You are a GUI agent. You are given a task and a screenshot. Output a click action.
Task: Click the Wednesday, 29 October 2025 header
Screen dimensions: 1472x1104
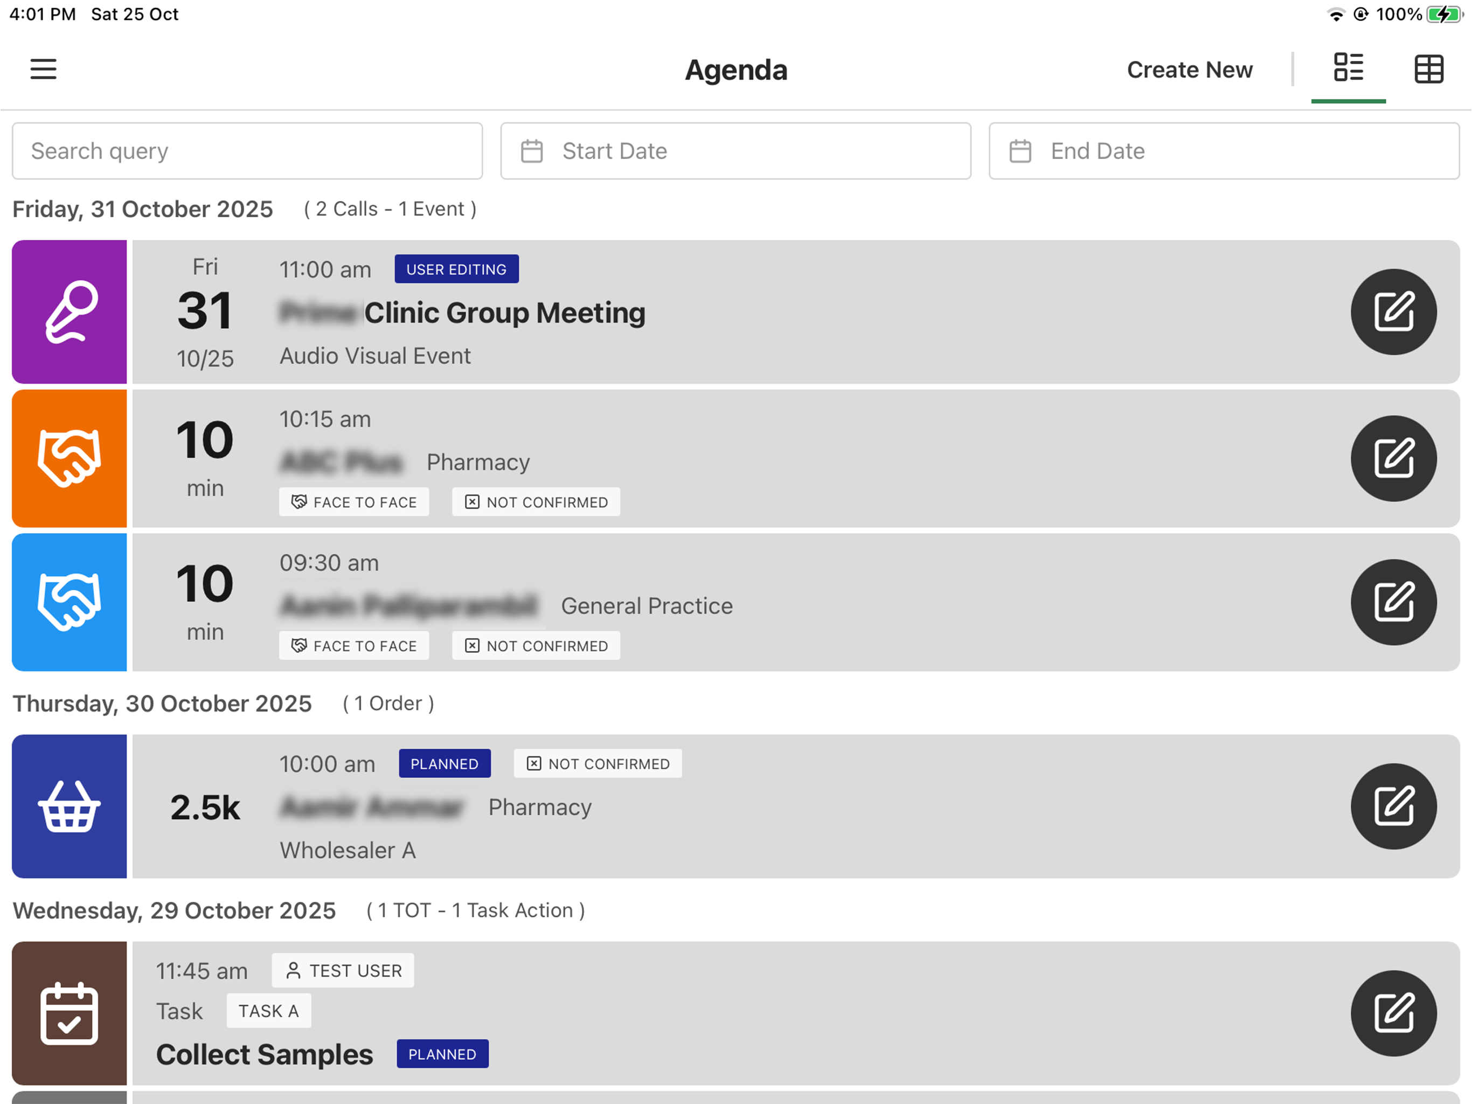[173, 910]
